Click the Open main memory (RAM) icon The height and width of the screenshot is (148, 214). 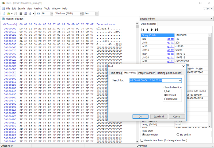coord(21,13)
